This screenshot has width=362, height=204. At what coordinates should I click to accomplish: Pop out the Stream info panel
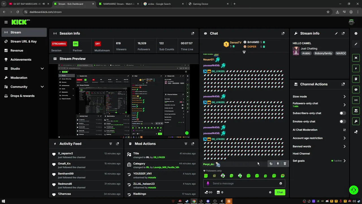pyautogui.click(x=343, y=33)
